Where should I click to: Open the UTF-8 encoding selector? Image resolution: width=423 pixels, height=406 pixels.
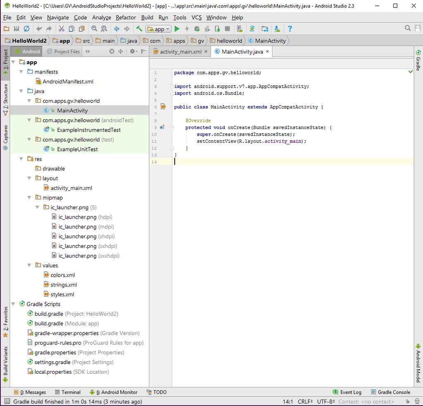(x=326, y=401)
